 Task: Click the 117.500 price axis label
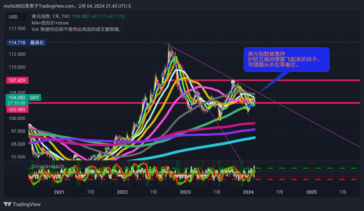tap(17, 28)
